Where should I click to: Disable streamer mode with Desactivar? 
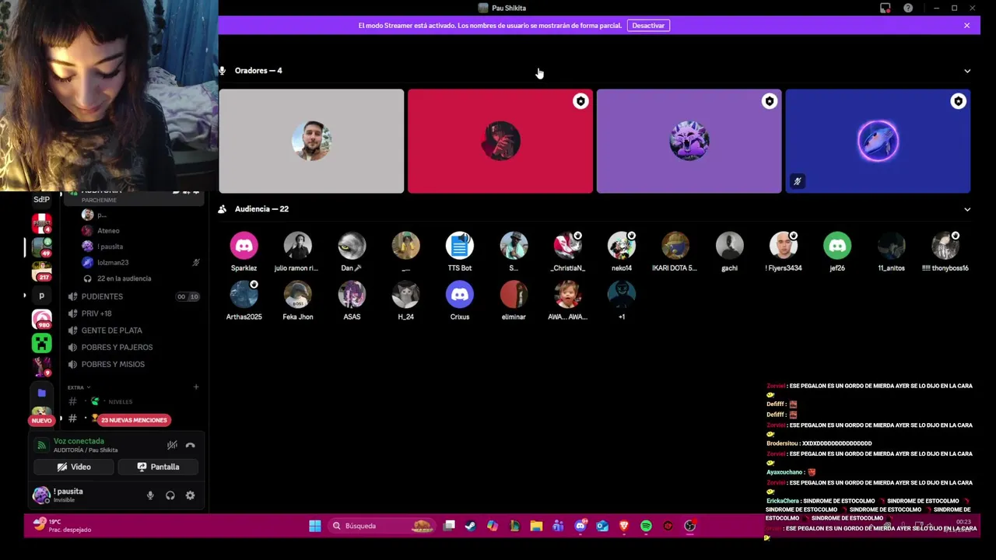coord(648,26)
